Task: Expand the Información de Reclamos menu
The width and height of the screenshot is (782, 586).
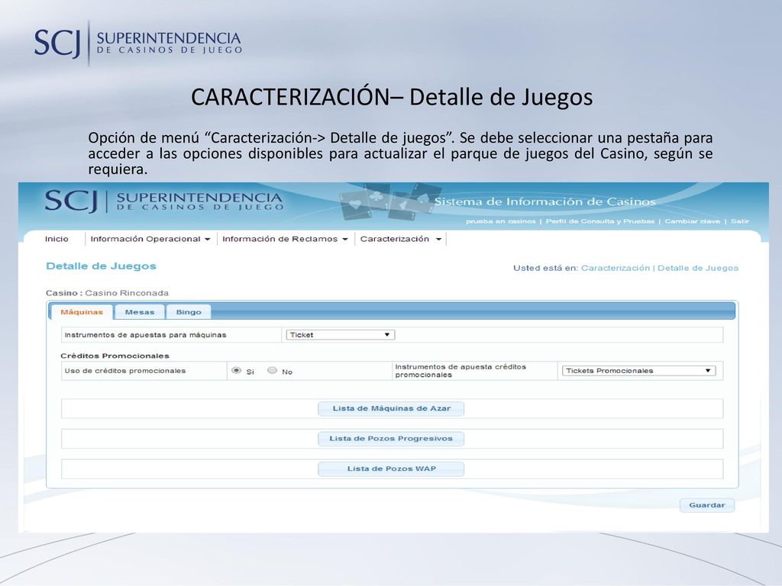Action: click(285, 239)
